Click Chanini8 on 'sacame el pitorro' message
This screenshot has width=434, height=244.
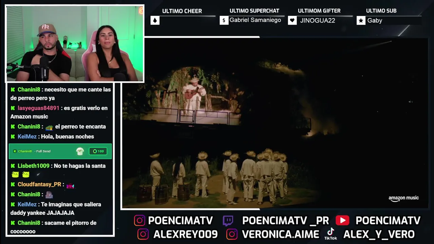coord(29,223)
